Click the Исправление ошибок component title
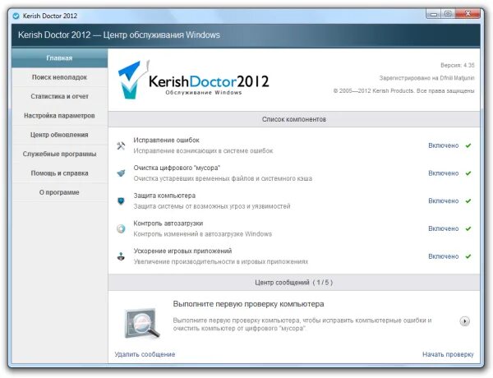 tap(166, 141)
